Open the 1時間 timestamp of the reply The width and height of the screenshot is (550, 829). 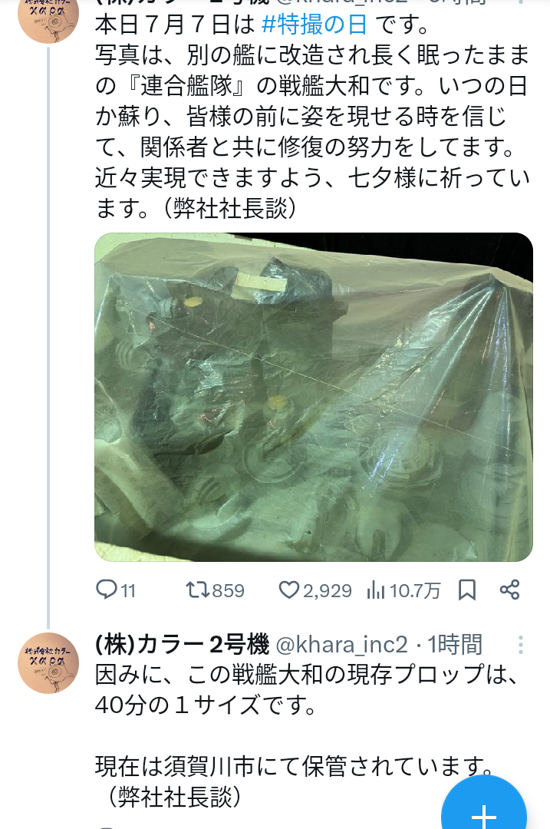tap(455, 645)
